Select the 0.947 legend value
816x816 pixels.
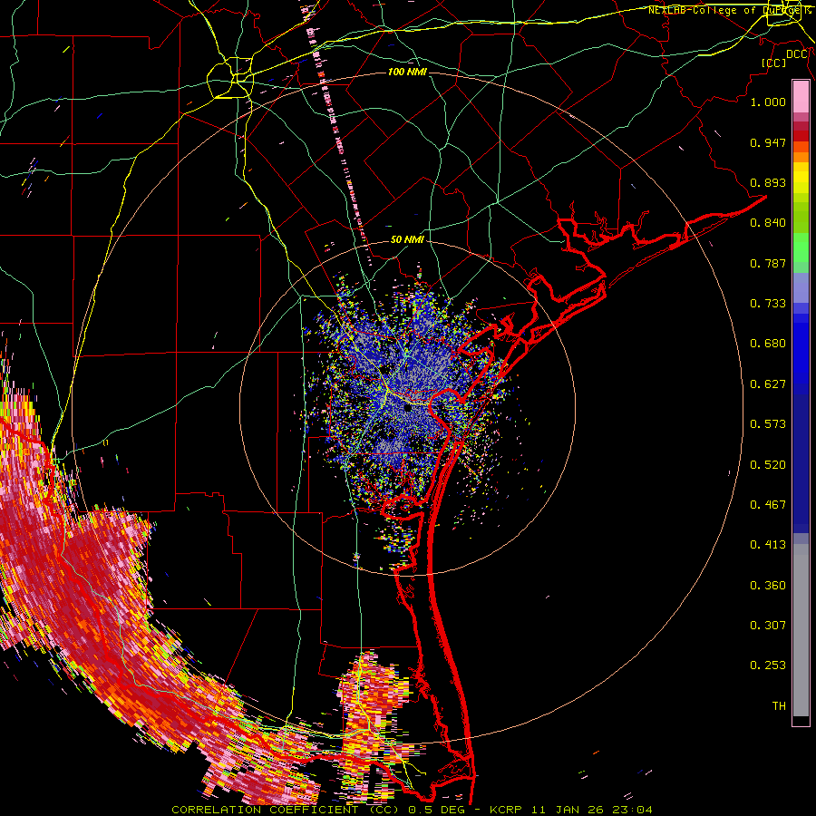[x=768, y=142]
